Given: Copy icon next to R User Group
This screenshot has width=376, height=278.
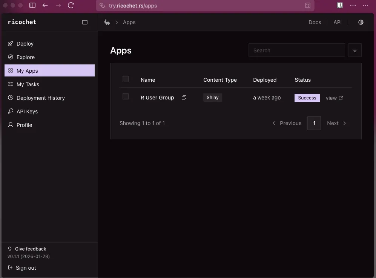Looking at the screenshot, I should point(184,98).
